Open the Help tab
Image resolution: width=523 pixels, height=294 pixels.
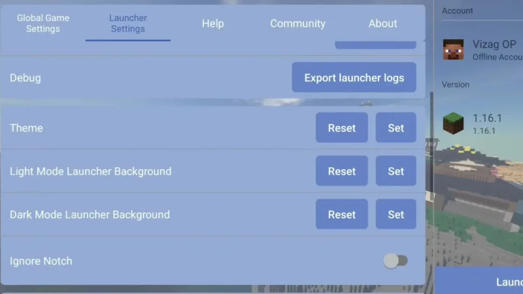click(213, 24)
